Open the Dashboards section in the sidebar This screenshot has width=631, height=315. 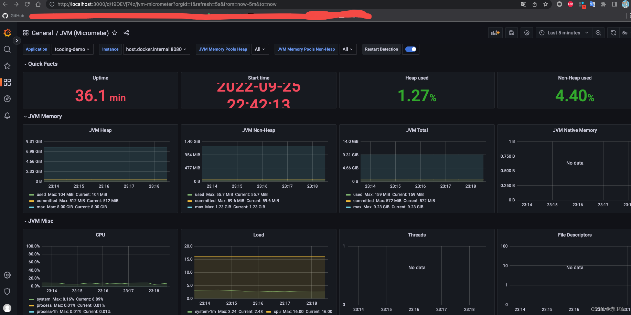click(x=7, y=82)
